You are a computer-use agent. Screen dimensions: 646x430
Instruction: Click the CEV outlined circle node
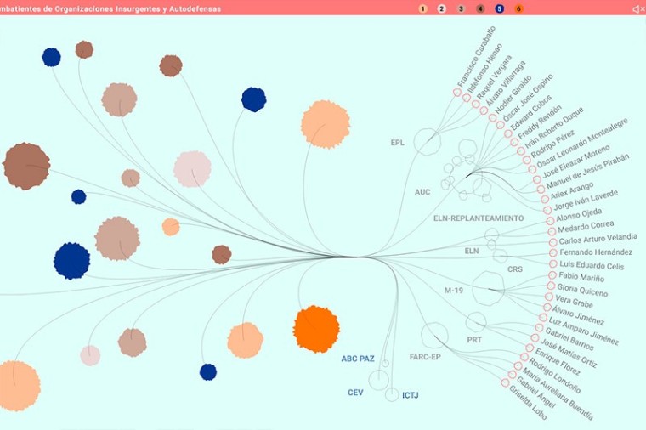pos(378,380)
